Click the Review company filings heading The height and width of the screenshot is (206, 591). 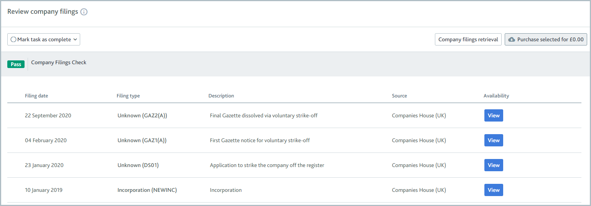tap(43, 12)
